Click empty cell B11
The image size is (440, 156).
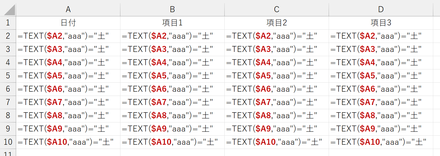[x=172, y=153]
